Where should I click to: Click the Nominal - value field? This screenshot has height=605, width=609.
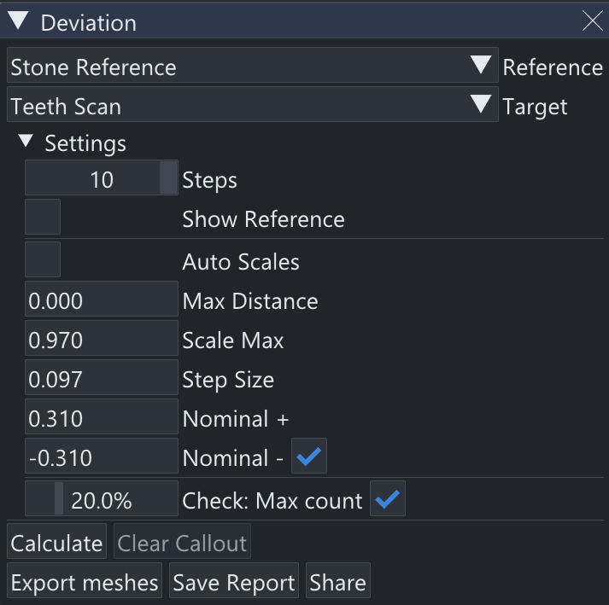102,458
